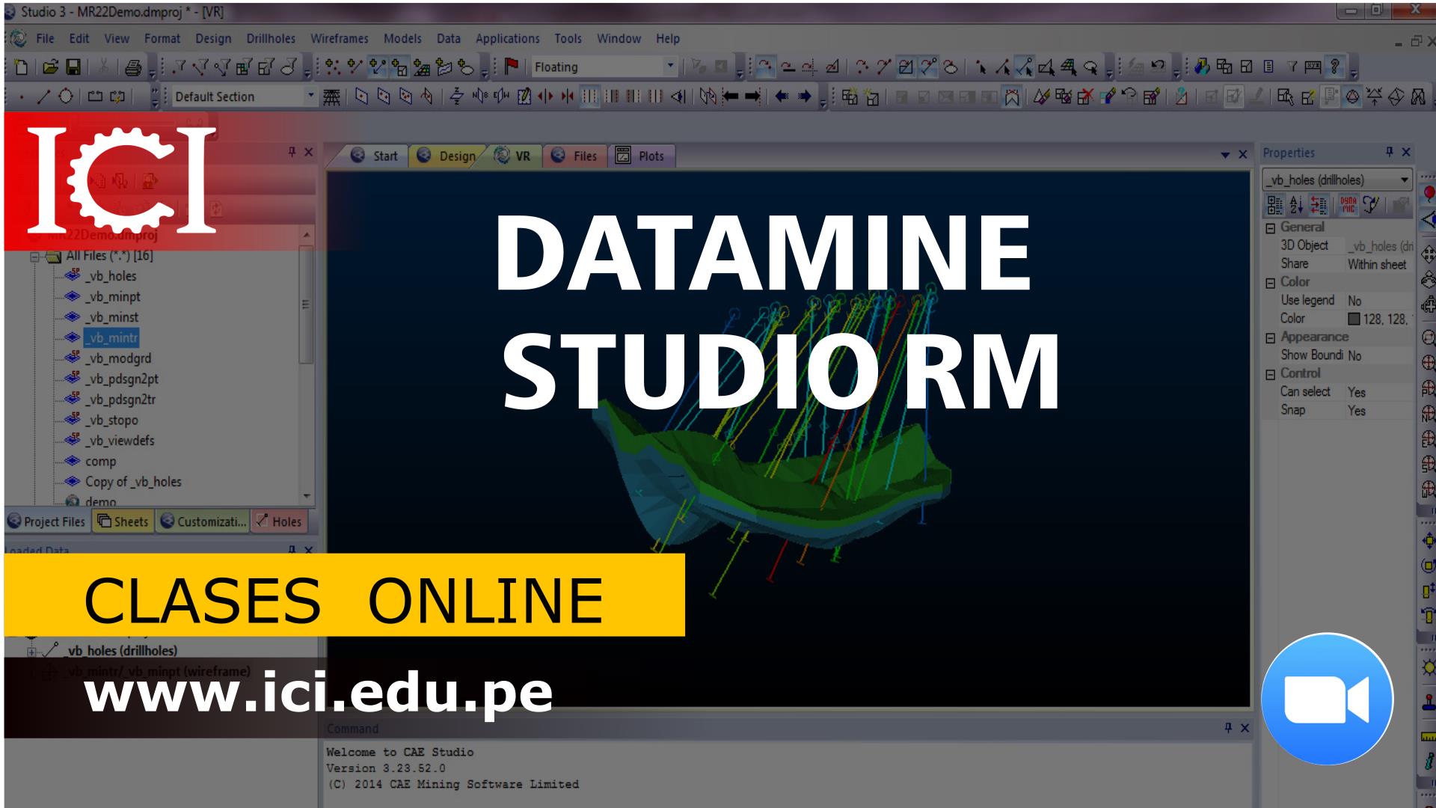
Task: Select the draw line tool icon
Action: click(43, 97)
